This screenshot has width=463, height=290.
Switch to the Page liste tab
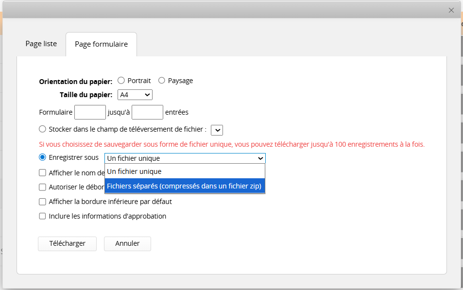pyautogui.click(x=41, y=44)
